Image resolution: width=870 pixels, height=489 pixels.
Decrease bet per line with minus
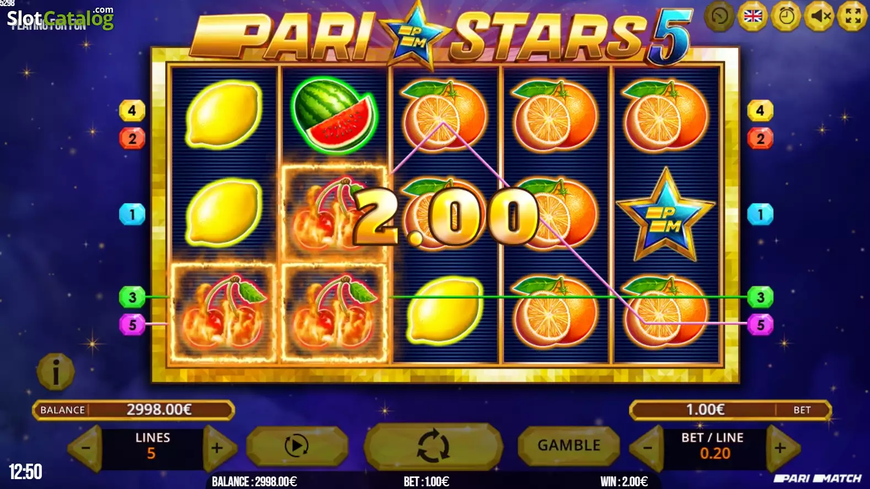point(647,448)
